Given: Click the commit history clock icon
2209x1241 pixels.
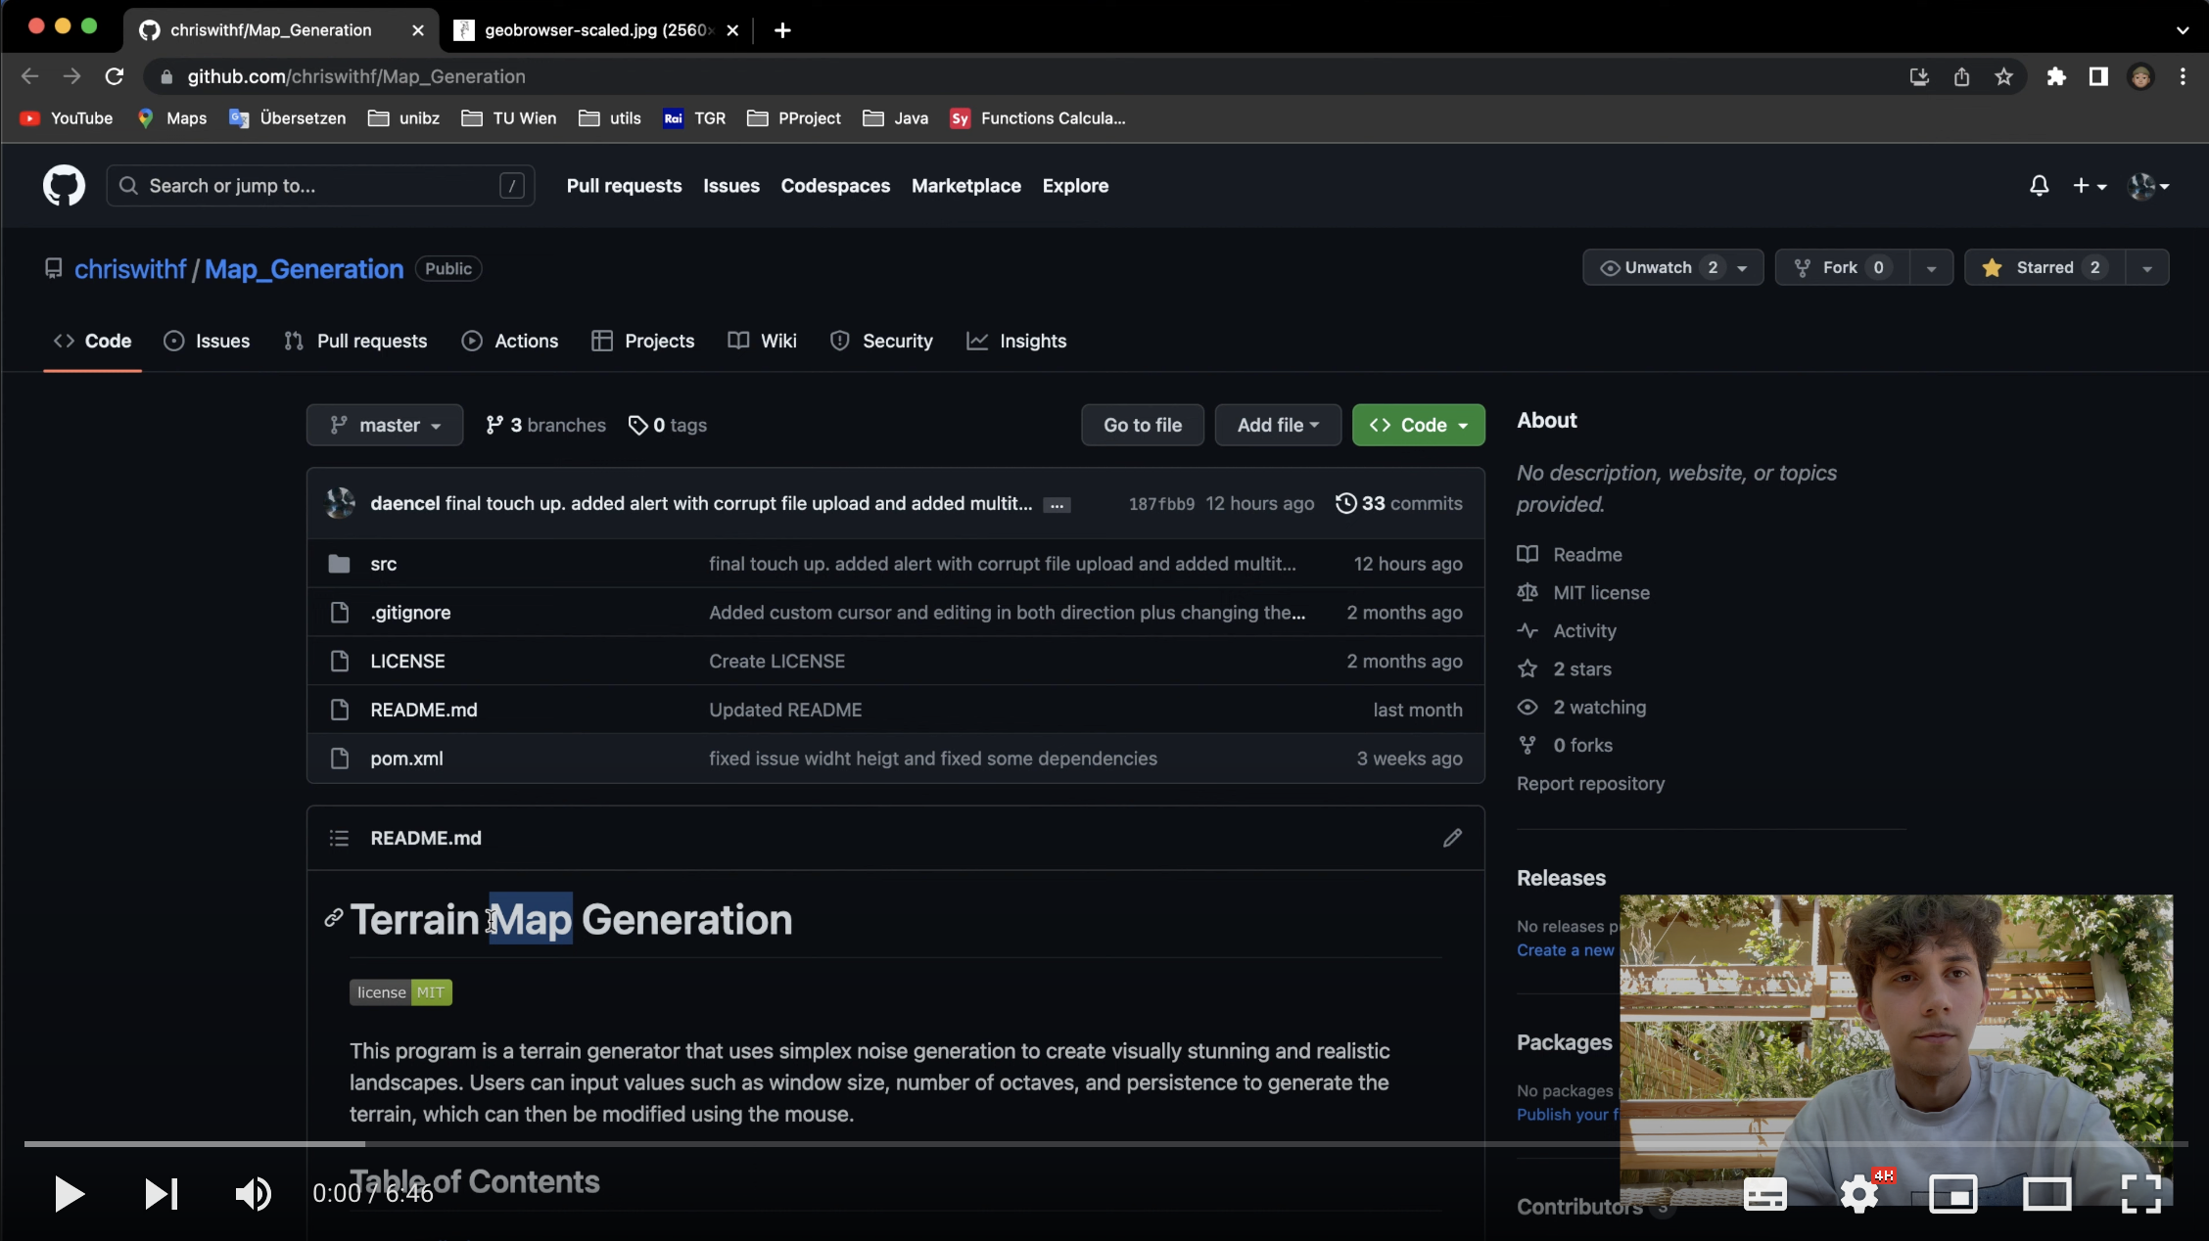Looking at the screenshot, I should tap(1341, 501).
